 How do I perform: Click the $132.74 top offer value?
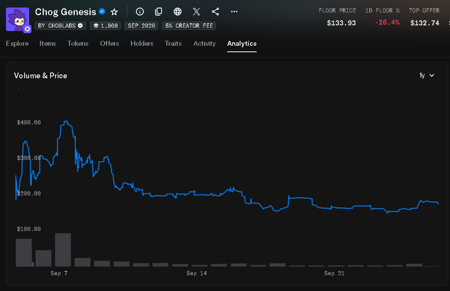pos(425,23)
